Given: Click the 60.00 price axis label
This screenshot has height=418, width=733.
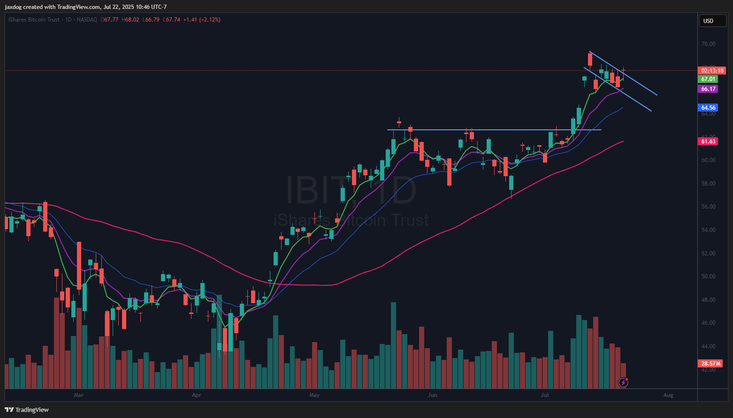Looking at the screenshot, I should point(708,160).
